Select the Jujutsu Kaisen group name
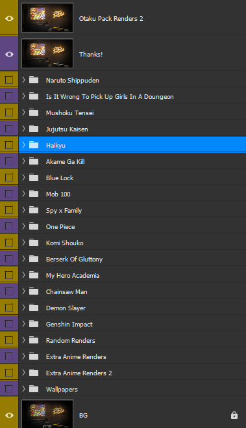Image resolution: width=246 pixels, height=428 pixels. click(67, 129)
